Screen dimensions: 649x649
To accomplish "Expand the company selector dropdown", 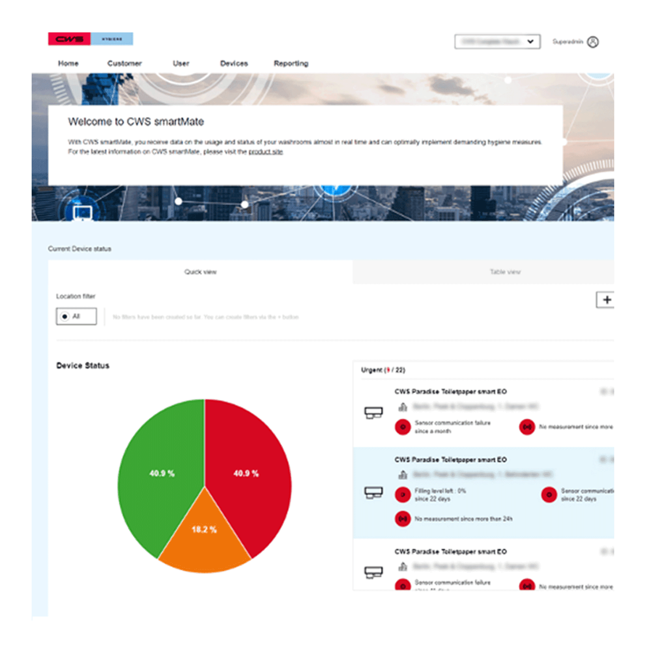I will [497, 41].
